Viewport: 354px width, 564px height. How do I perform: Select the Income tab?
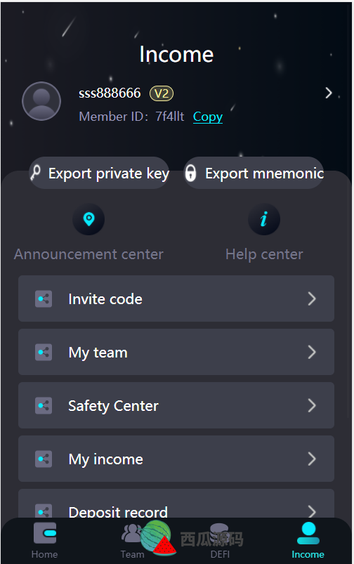click(x=308, y=541)
